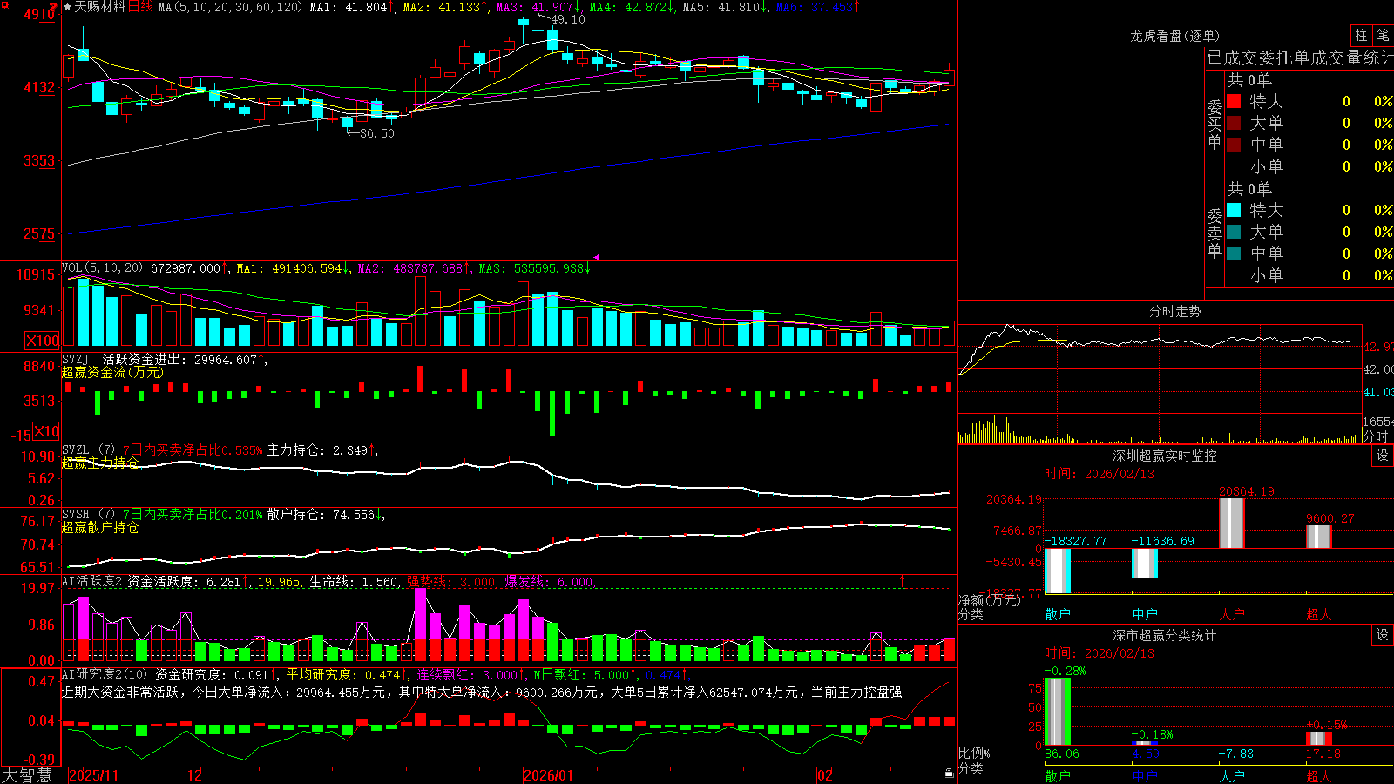Click the red question mark help icon

(x=54, y=7)
